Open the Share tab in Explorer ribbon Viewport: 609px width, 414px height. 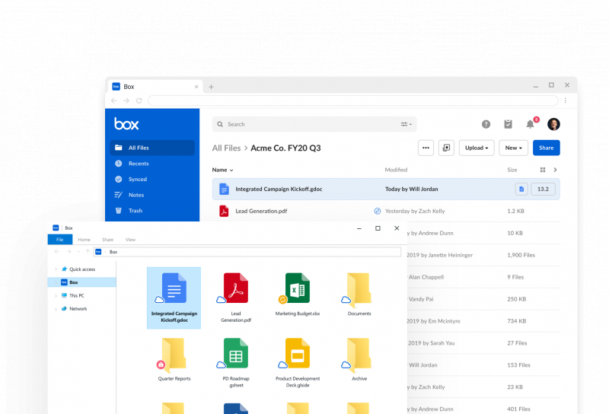107,240
